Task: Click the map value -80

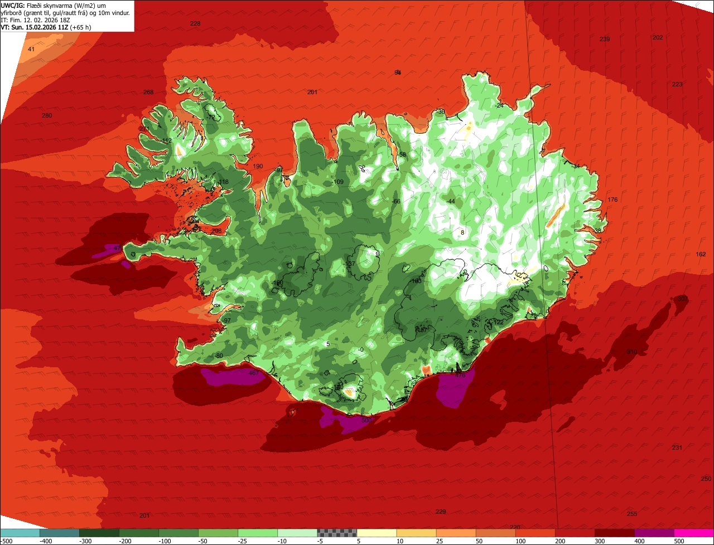Action: (218, 356)
